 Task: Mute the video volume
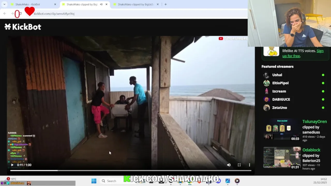[229, 165]
